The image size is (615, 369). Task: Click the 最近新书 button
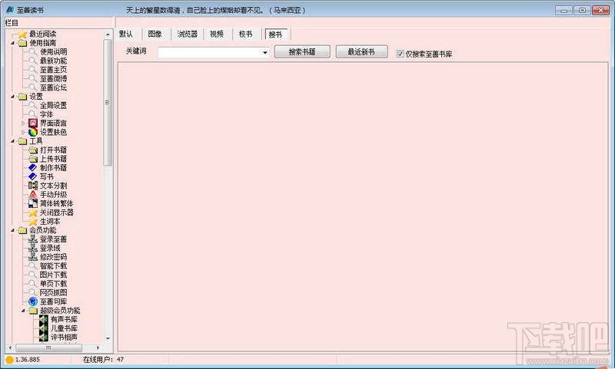pyautogui.click(x=361, y=51)
